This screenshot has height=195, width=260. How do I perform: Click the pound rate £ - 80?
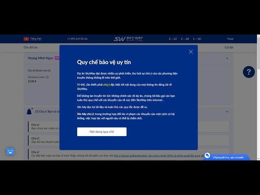tap(197, 39)
